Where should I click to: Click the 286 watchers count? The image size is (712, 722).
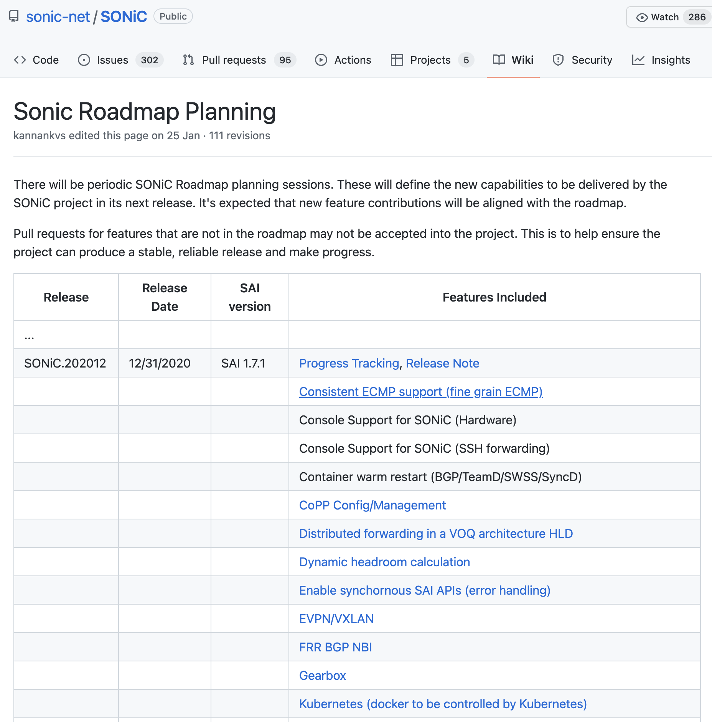tap(697, 17)
